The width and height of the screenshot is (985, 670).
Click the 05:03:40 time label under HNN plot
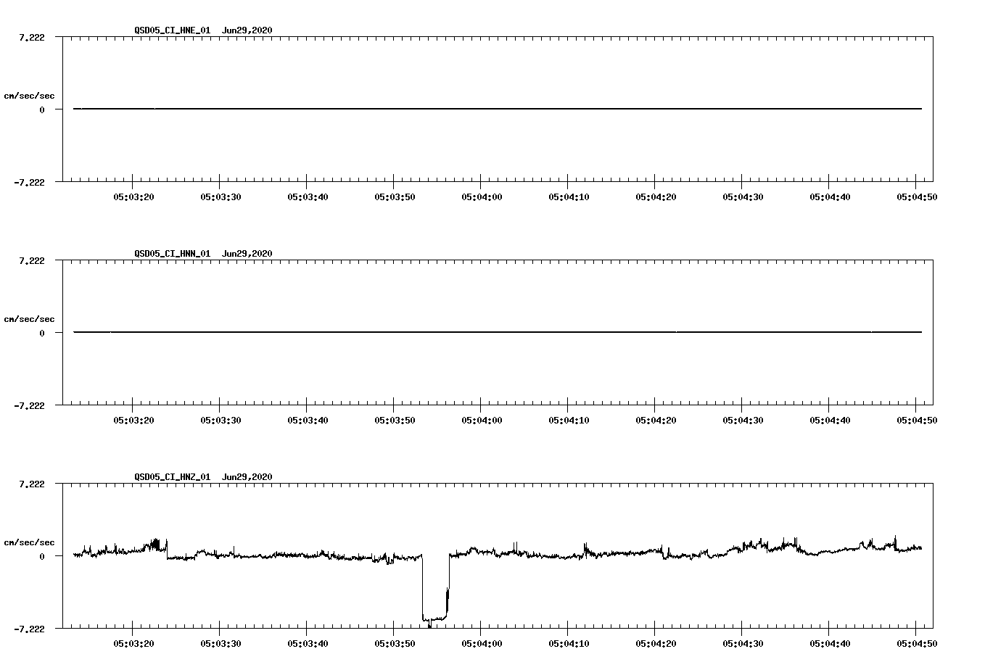[308, 420]
